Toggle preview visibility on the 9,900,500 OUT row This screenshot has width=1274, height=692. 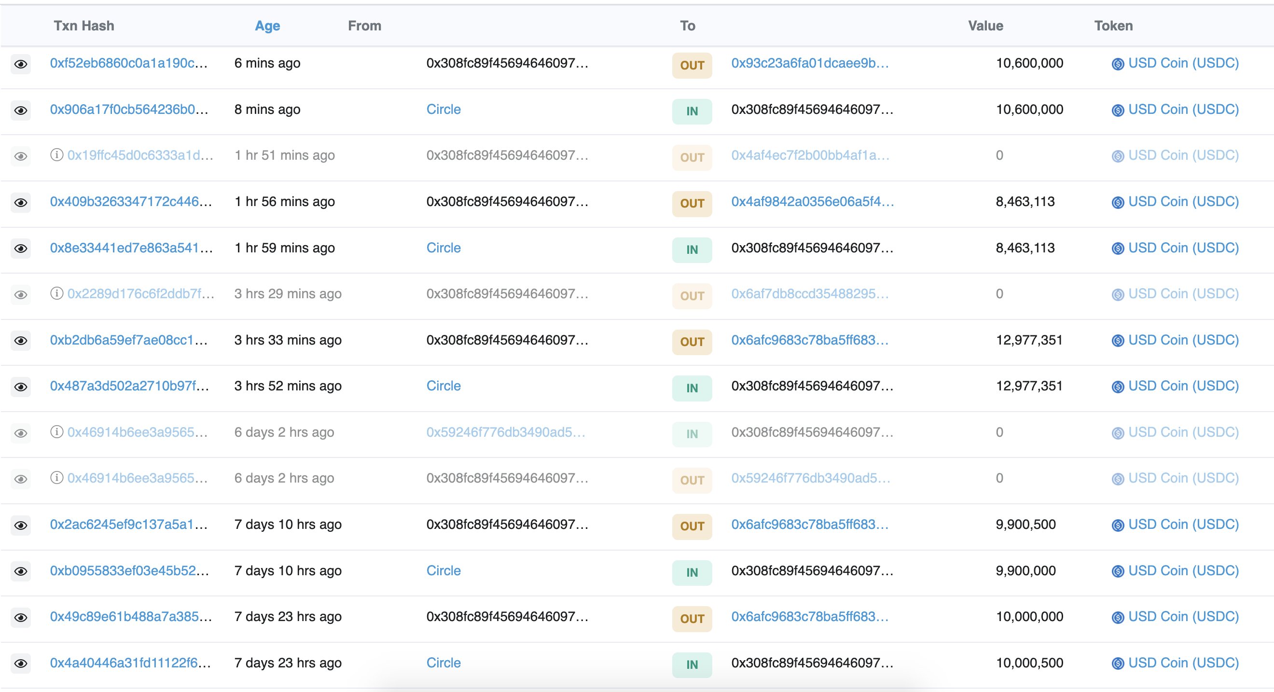(21, 525)
